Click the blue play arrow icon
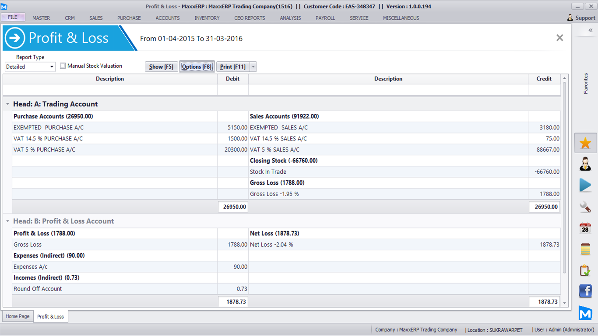 coord(585,185)
